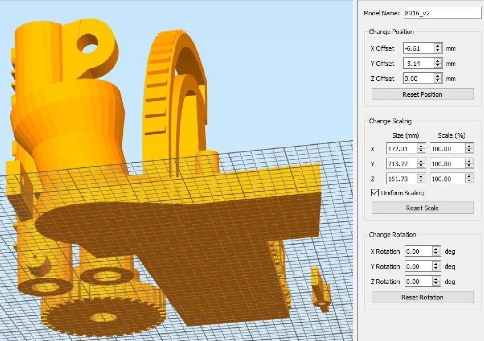Decrease the Z Rotation with down arrow
This screenshot has width=484, height=341.
[x=436, y=284]
